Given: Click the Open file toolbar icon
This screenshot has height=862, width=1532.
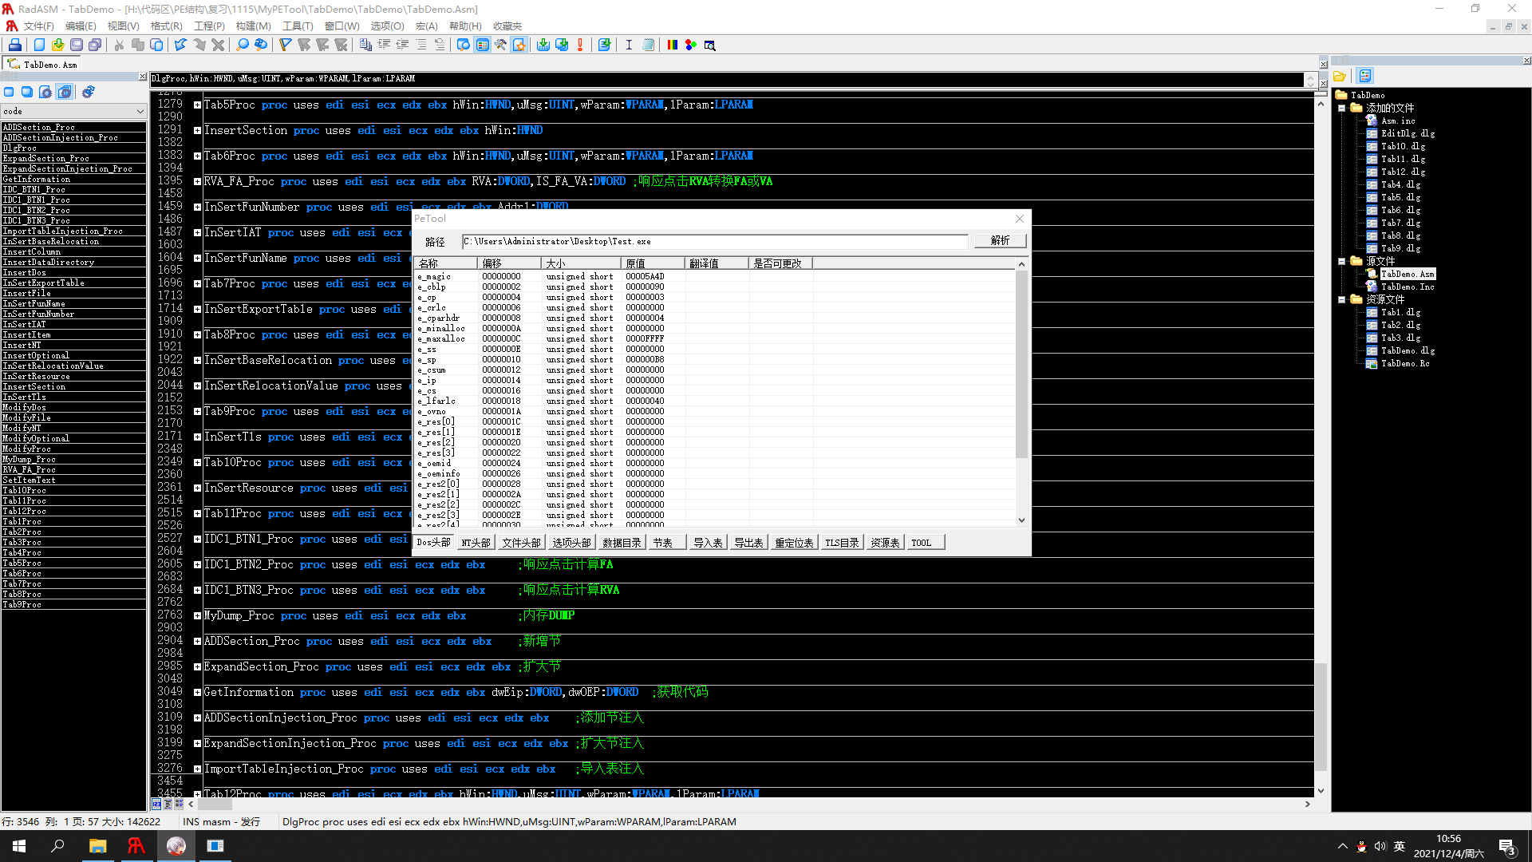Looking at the screenshot, I should click(x=57, y=45).
